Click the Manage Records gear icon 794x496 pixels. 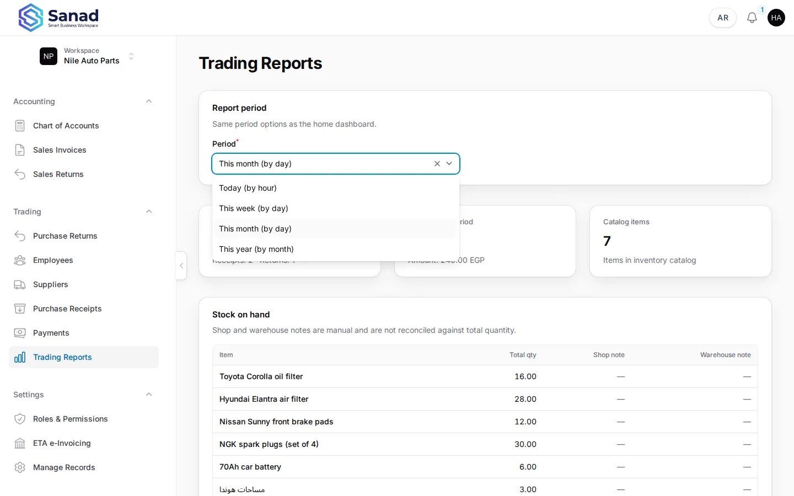pyautogui.click(x=20, y=467)
